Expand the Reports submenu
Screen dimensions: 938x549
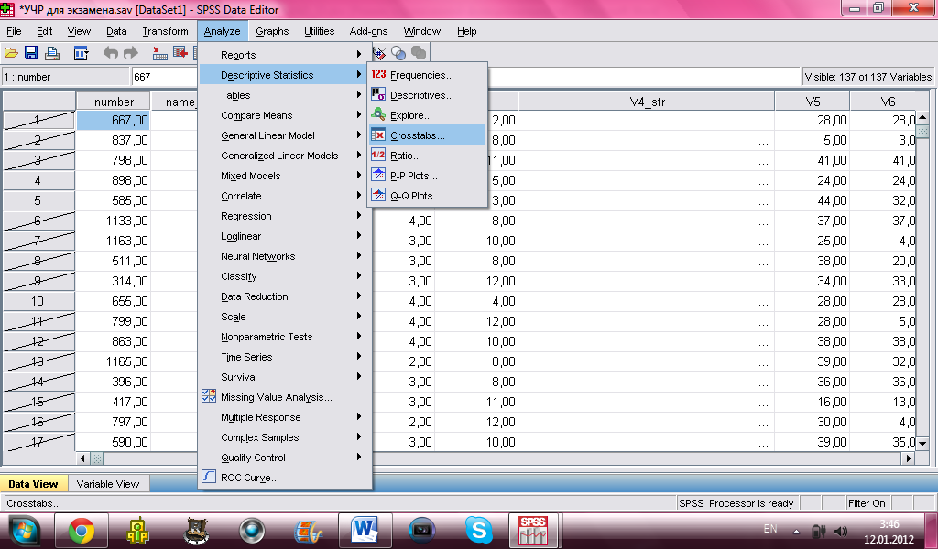pyautogui.click(x=285, y=54)
